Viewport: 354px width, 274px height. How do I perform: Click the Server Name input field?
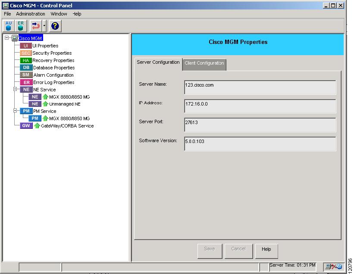click(x=260, y=87)
